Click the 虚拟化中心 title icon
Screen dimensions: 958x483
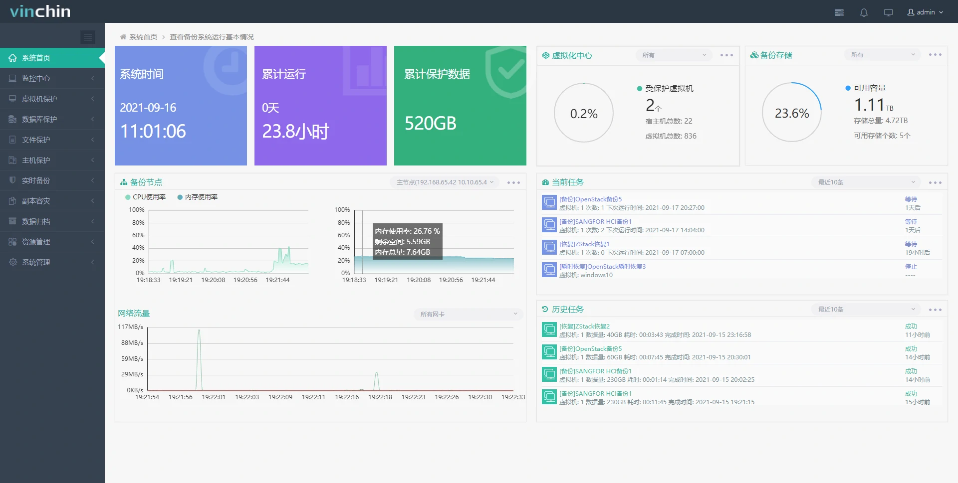click(545, 55)
